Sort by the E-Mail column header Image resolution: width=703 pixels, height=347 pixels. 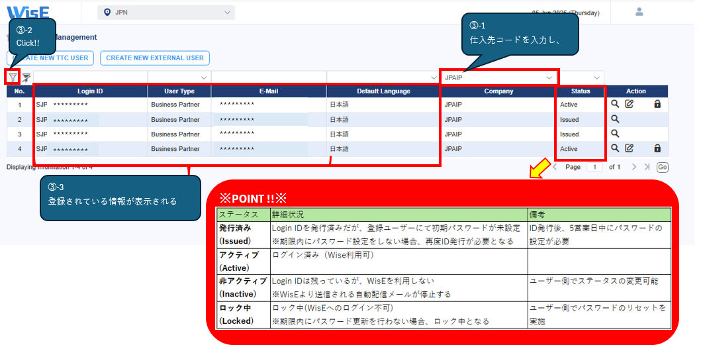click(x=269, y=91)
